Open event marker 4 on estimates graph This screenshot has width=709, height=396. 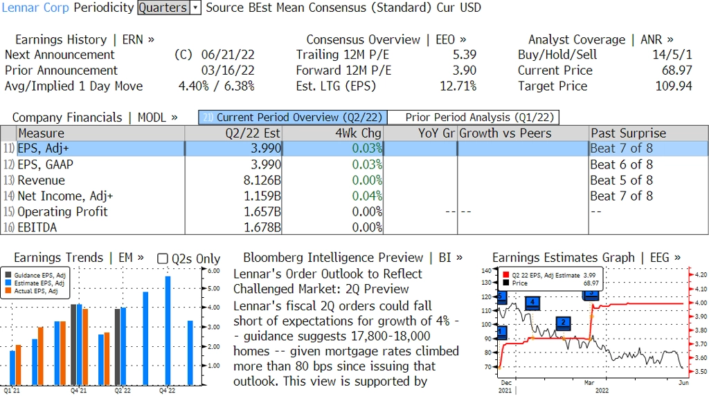[532, 303]
